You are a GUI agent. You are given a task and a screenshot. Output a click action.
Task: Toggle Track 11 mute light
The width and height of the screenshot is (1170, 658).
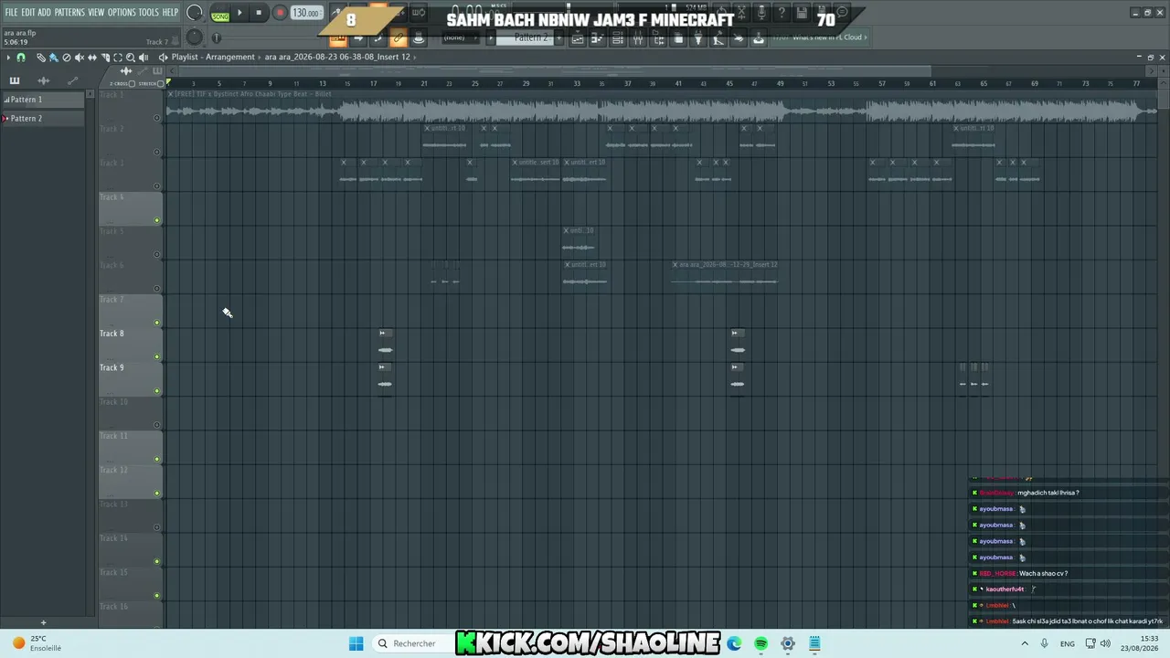[x=157, y=459]
